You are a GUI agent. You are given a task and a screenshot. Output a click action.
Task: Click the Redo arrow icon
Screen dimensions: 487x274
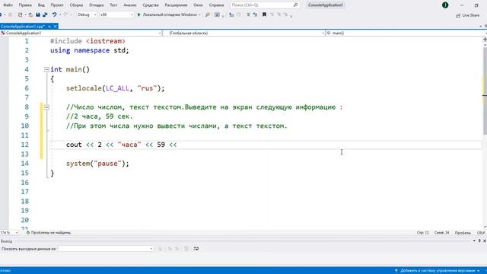pyautogui.click(x=65, y=14)
